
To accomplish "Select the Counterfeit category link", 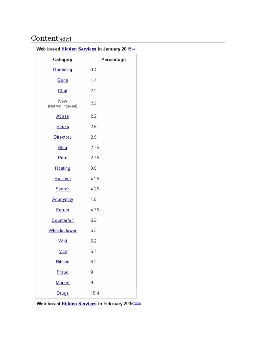I will [x=63, y=220].
